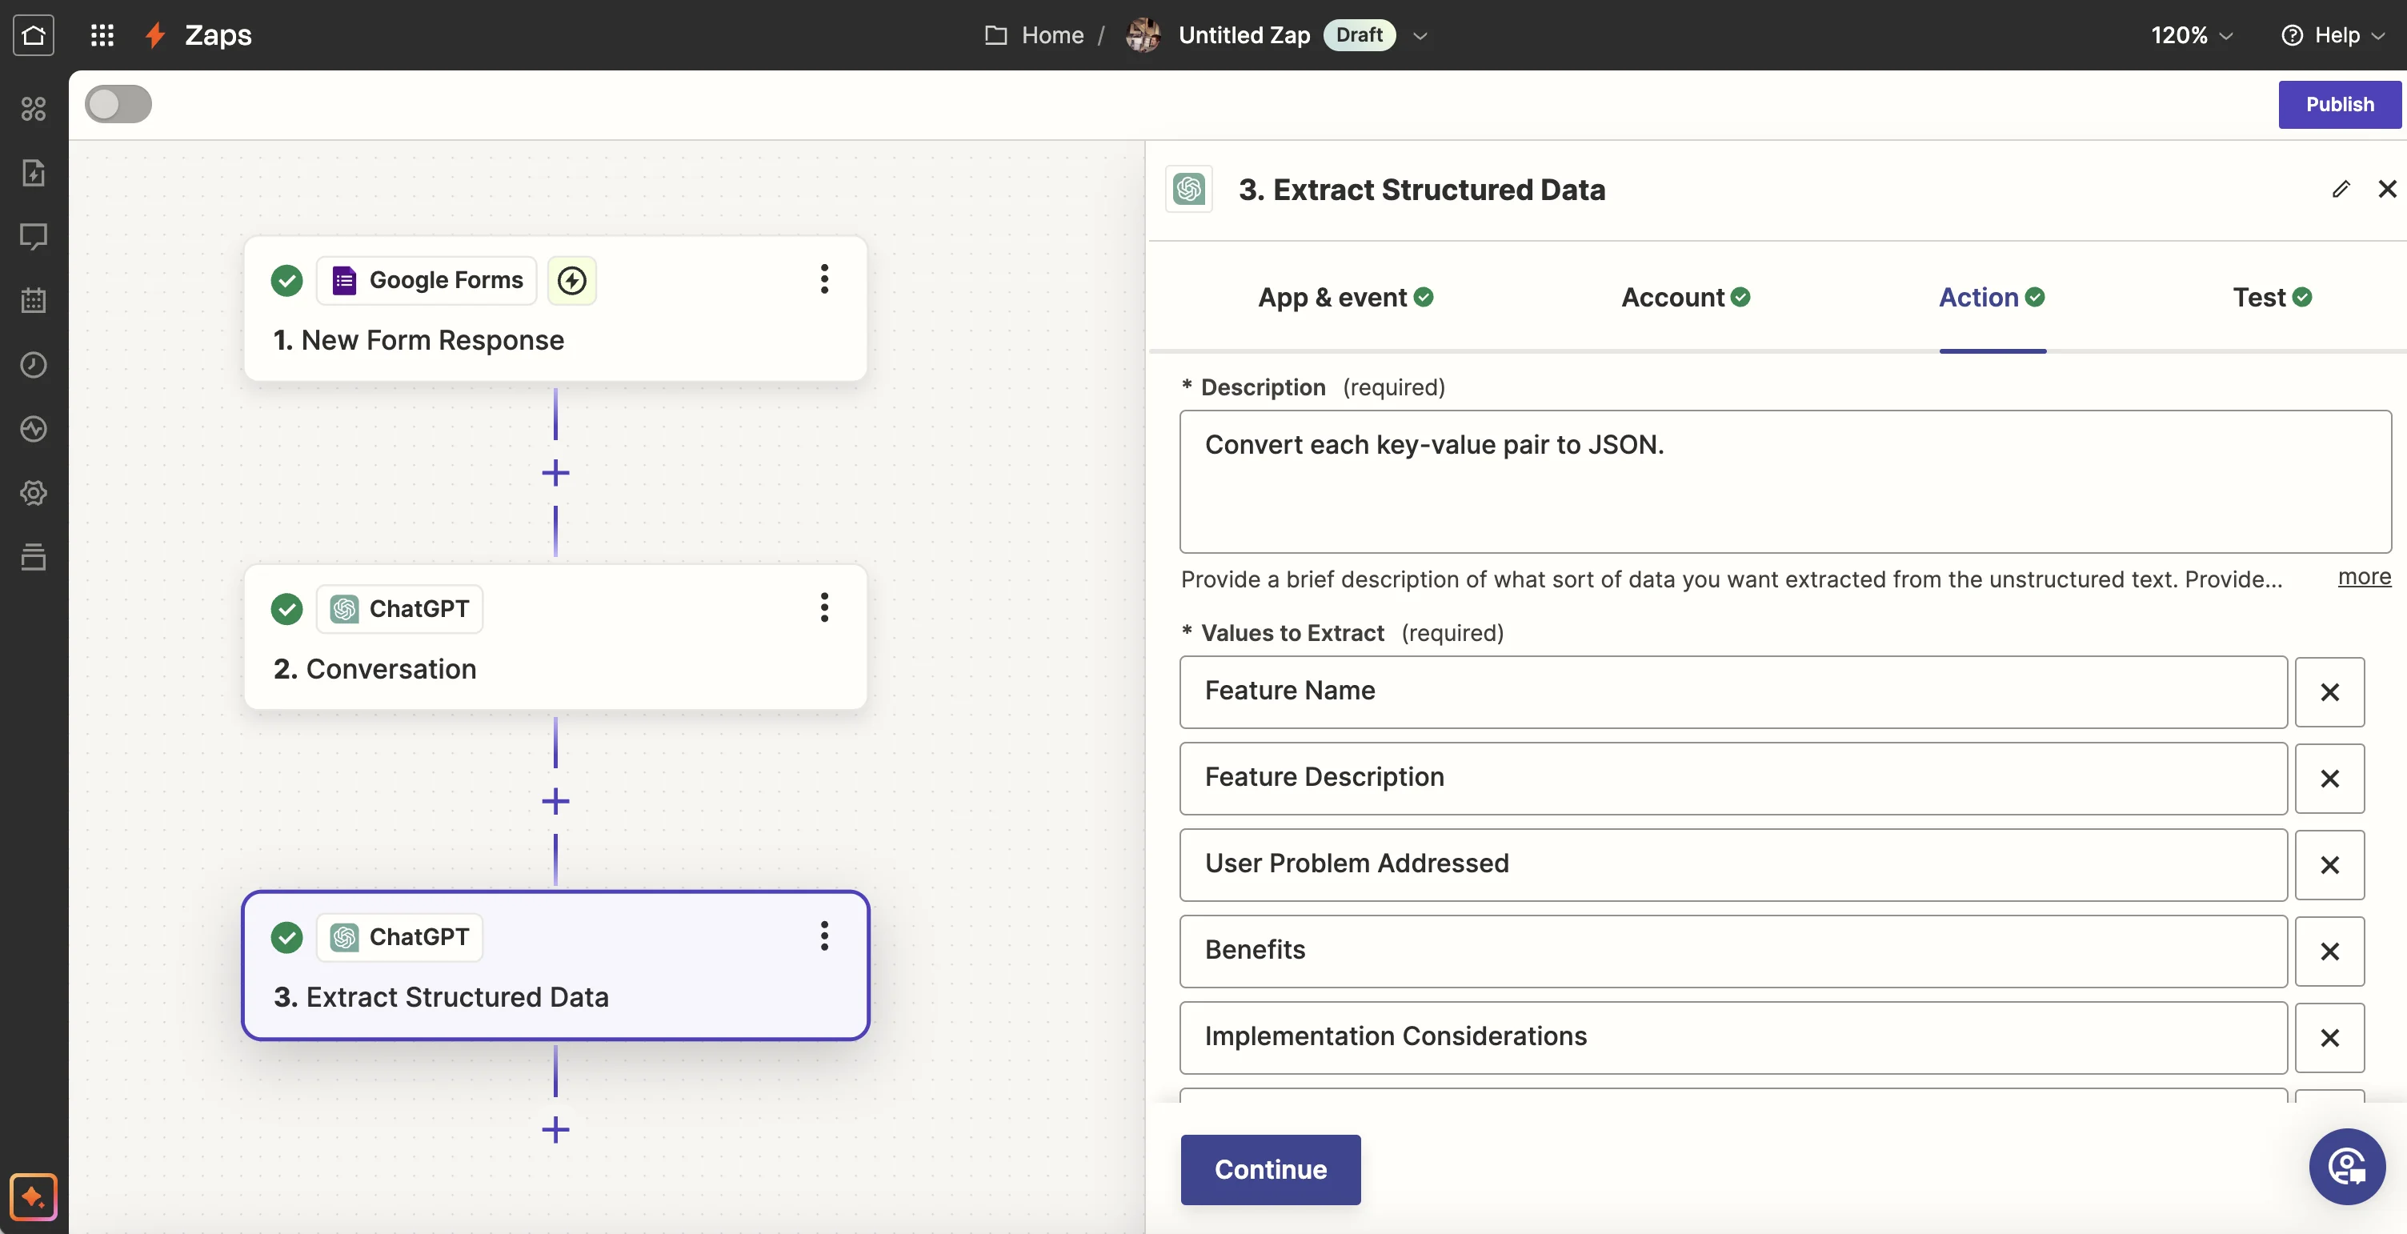Remove the Benefits value row

2329,951
